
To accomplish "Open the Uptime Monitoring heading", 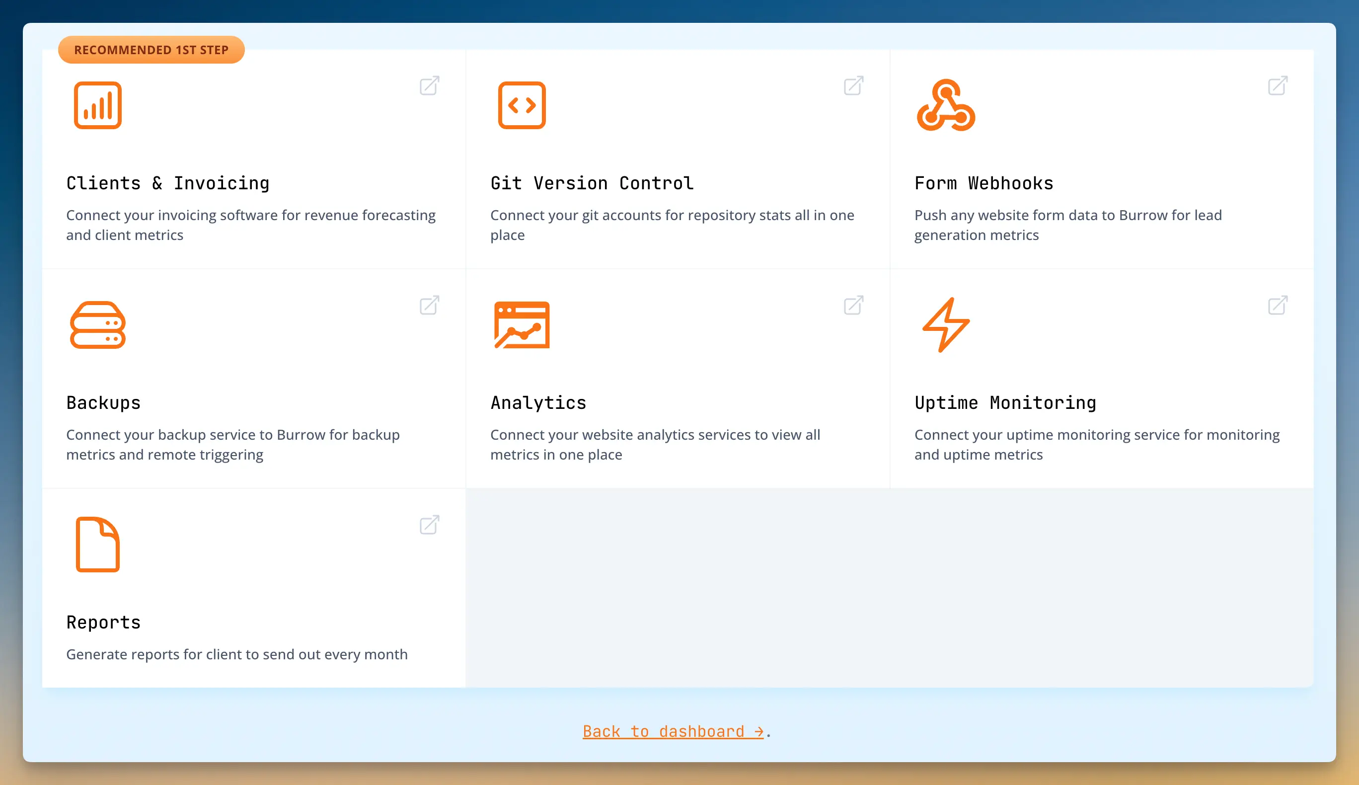I will coord(1005,403).
